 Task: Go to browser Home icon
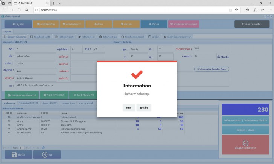pos(27,10)
